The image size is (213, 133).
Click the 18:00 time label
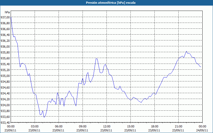click(155, 127)
